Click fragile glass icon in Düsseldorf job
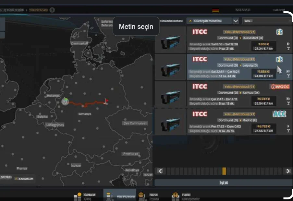The height and width of the screenshot is (201, 293). point(288,49)
